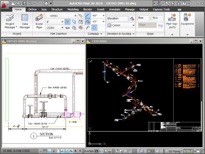Switch to the Structure ribbon tab
The image size is (205, 154).
(x=57, y=10)
